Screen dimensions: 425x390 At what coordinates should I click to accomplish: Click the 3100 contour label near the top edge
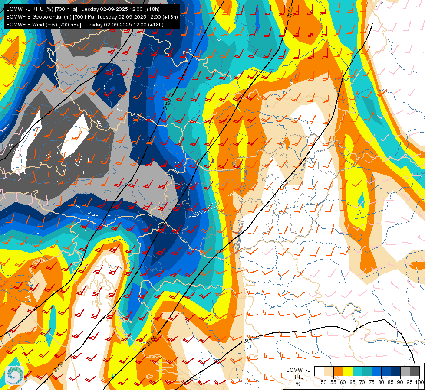(x=290, y=12)
